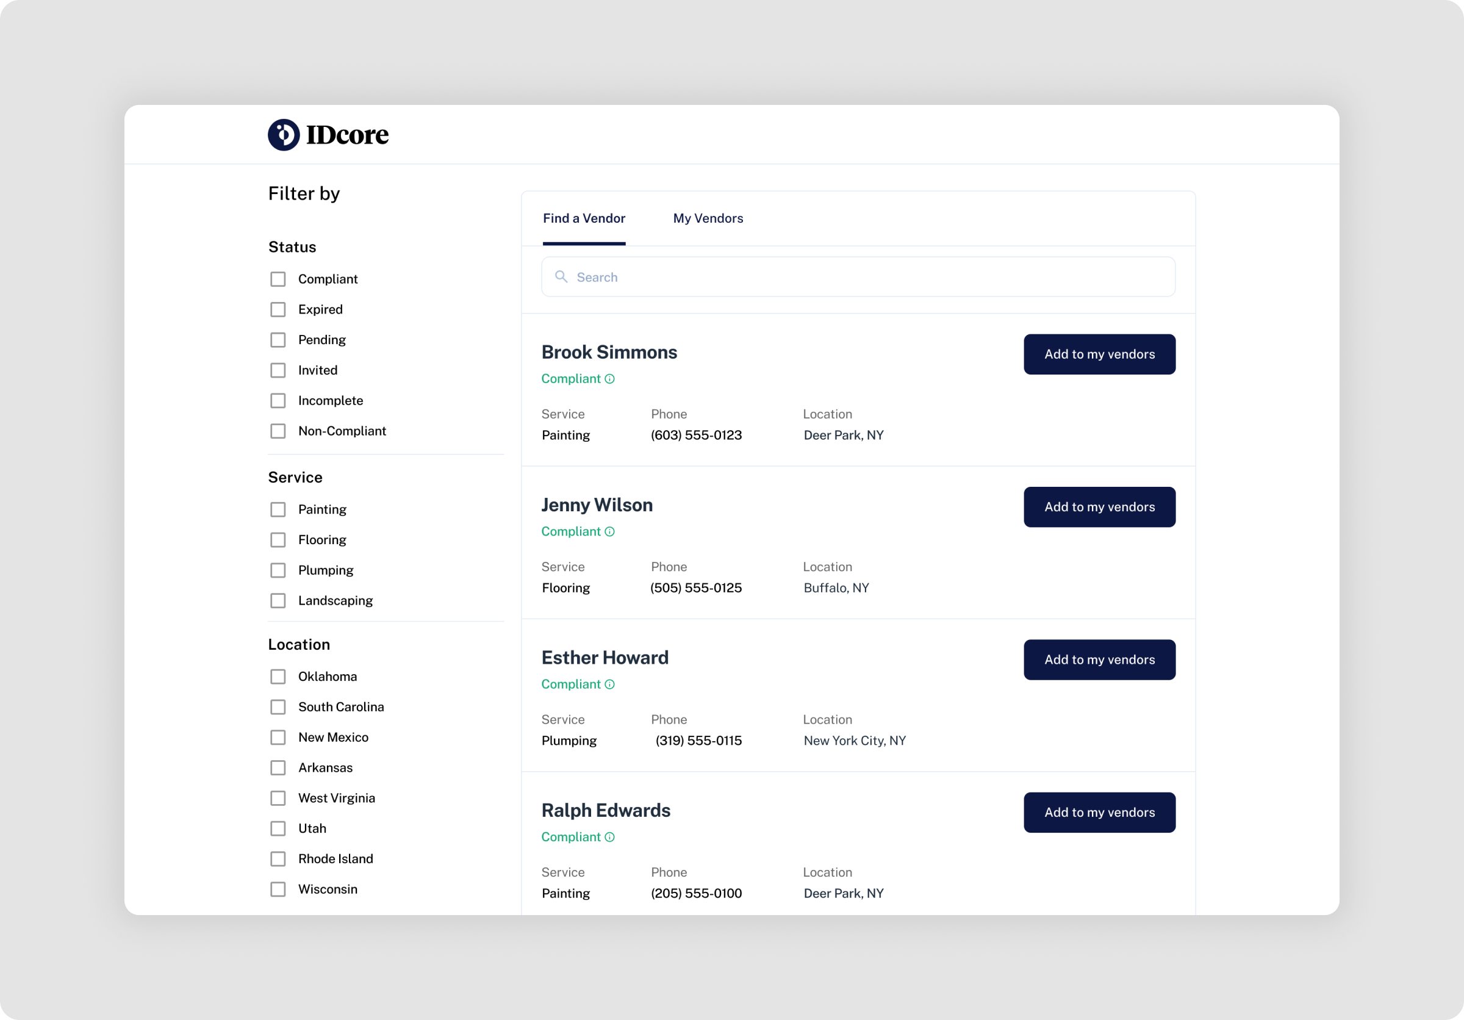This screenshot has height=1020, width=1464.
Task: Switch to the My Vendors tab
Action: pos(708,218)
